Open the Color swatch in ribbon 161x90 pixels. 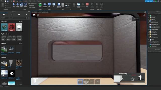[63, 4]
